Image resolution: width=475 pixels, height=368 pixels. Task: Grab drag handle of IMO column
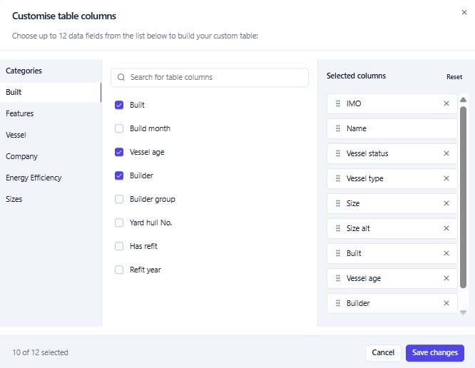338,103
